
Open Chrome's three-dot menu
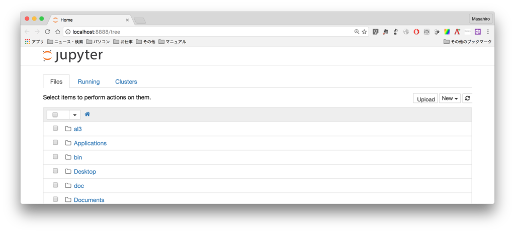tap(488, 32)
